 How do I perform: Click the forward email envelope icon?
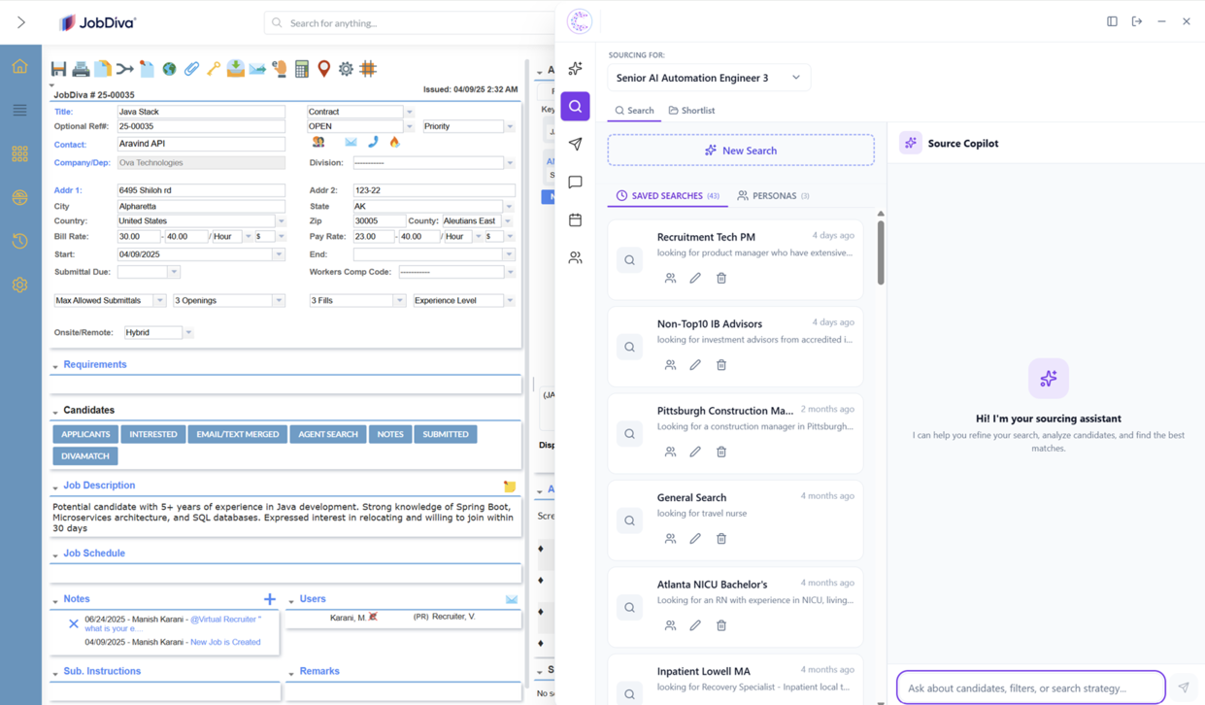257,69
